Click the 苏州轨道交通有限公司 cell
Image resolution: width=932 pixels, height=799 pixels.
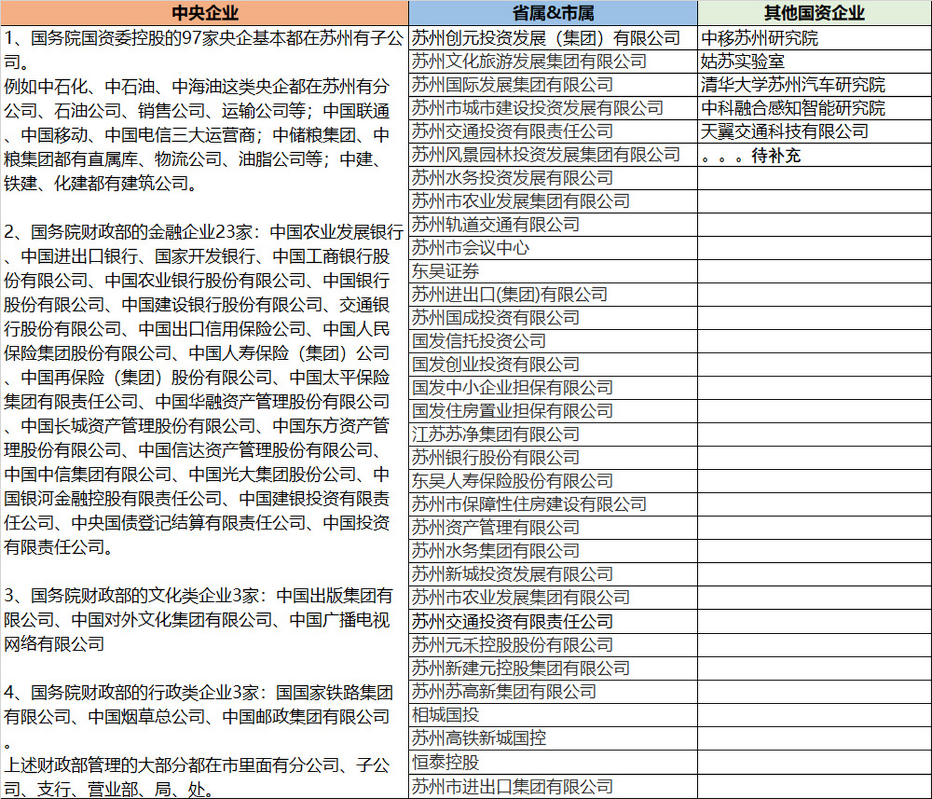tap(553, 224)
